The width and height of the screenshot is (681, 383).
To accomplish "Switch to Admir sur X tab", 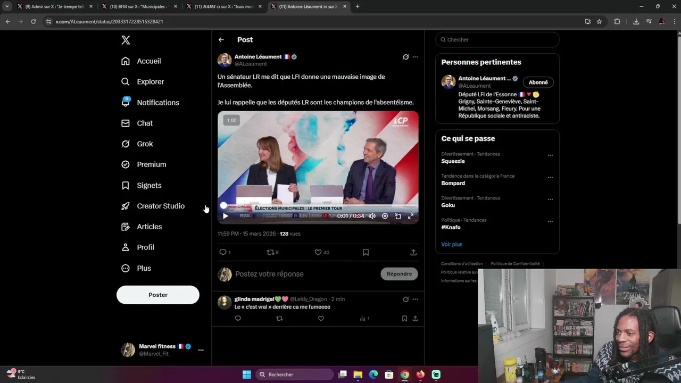I will pos(55,6).
